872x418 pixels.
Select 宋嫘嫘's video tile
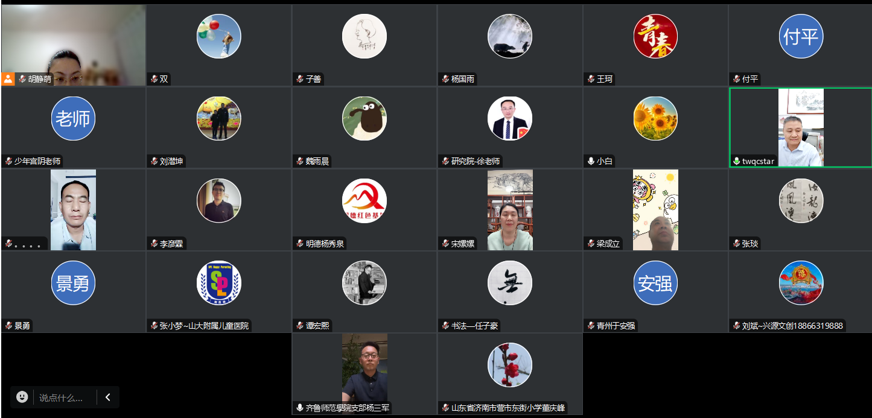click(510, 210)
